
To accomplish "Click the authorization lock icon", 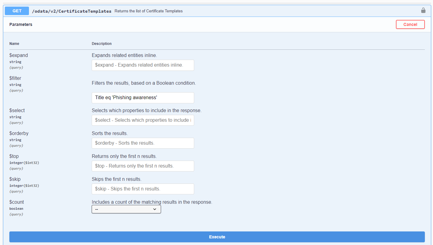I will click(423, 11).
